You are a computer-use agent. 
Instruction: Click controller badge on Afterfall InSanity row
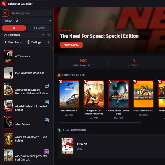pos(47,102)
